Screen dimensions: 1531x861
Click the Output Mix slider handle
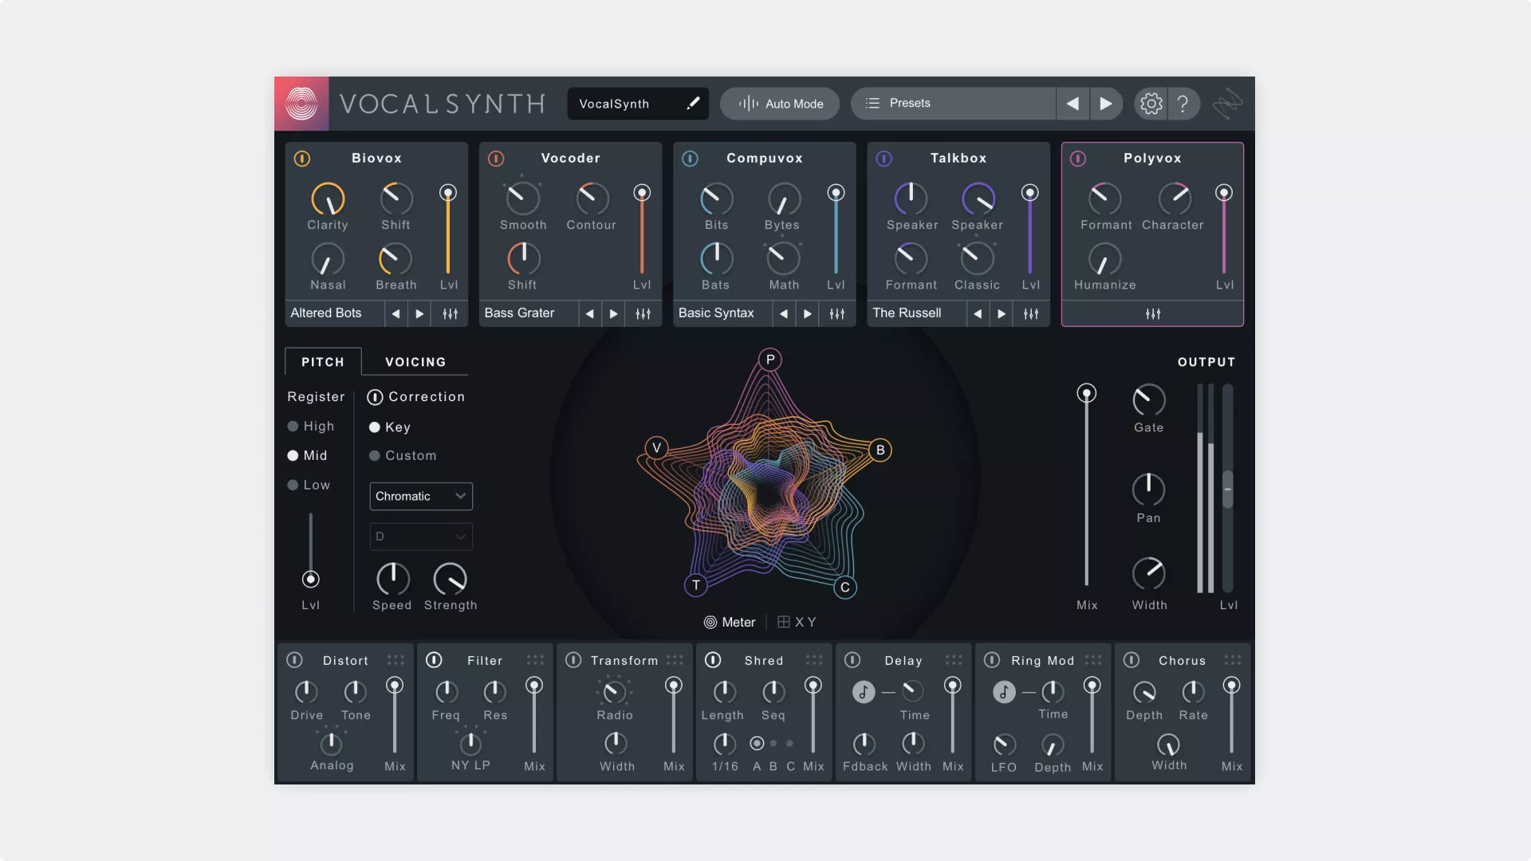click(x=1086, y=393)
